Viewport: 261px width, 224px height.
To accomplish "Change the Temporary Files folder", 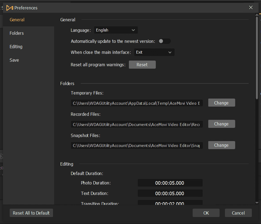I will coord(221,103).
